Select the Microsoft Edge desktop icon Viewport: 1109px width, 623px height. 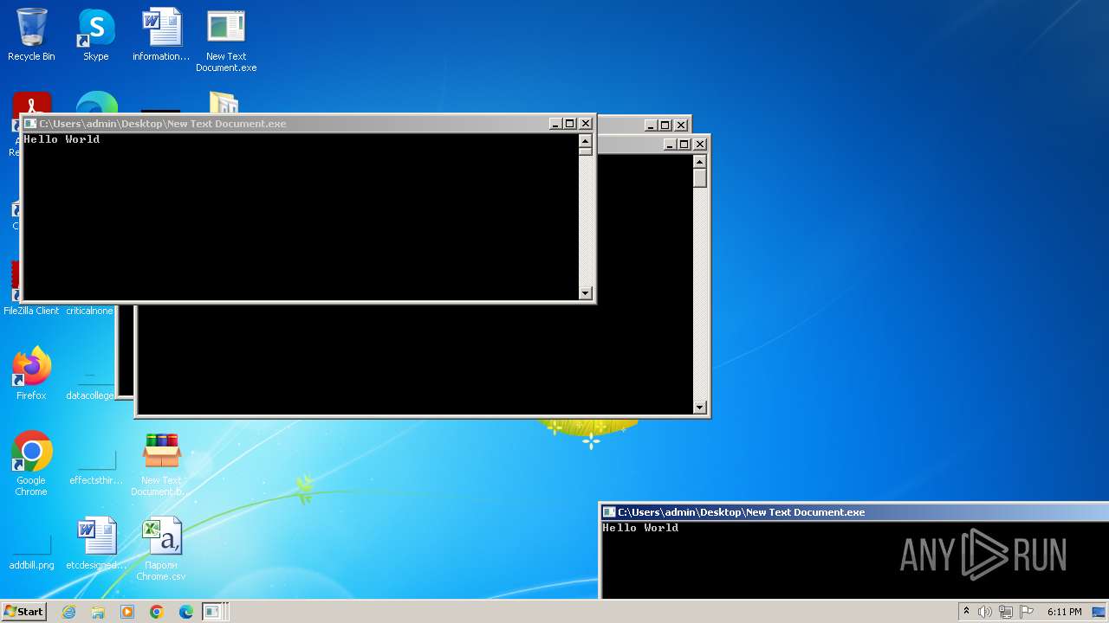pyautogui.click(x=96, y=104)
